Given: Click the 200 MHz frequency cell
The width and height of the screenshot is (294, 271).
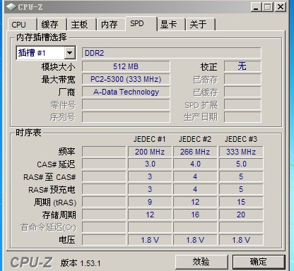Looking at the screenshot, I should [x=150, y=152].
